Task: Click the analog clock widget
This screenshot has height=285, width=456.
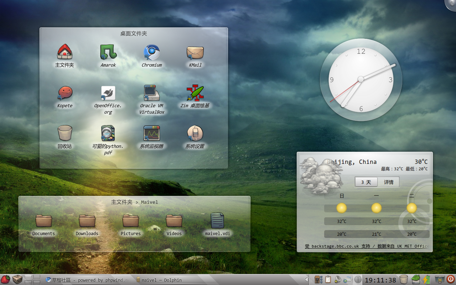Action: click(x=361, y=79)
